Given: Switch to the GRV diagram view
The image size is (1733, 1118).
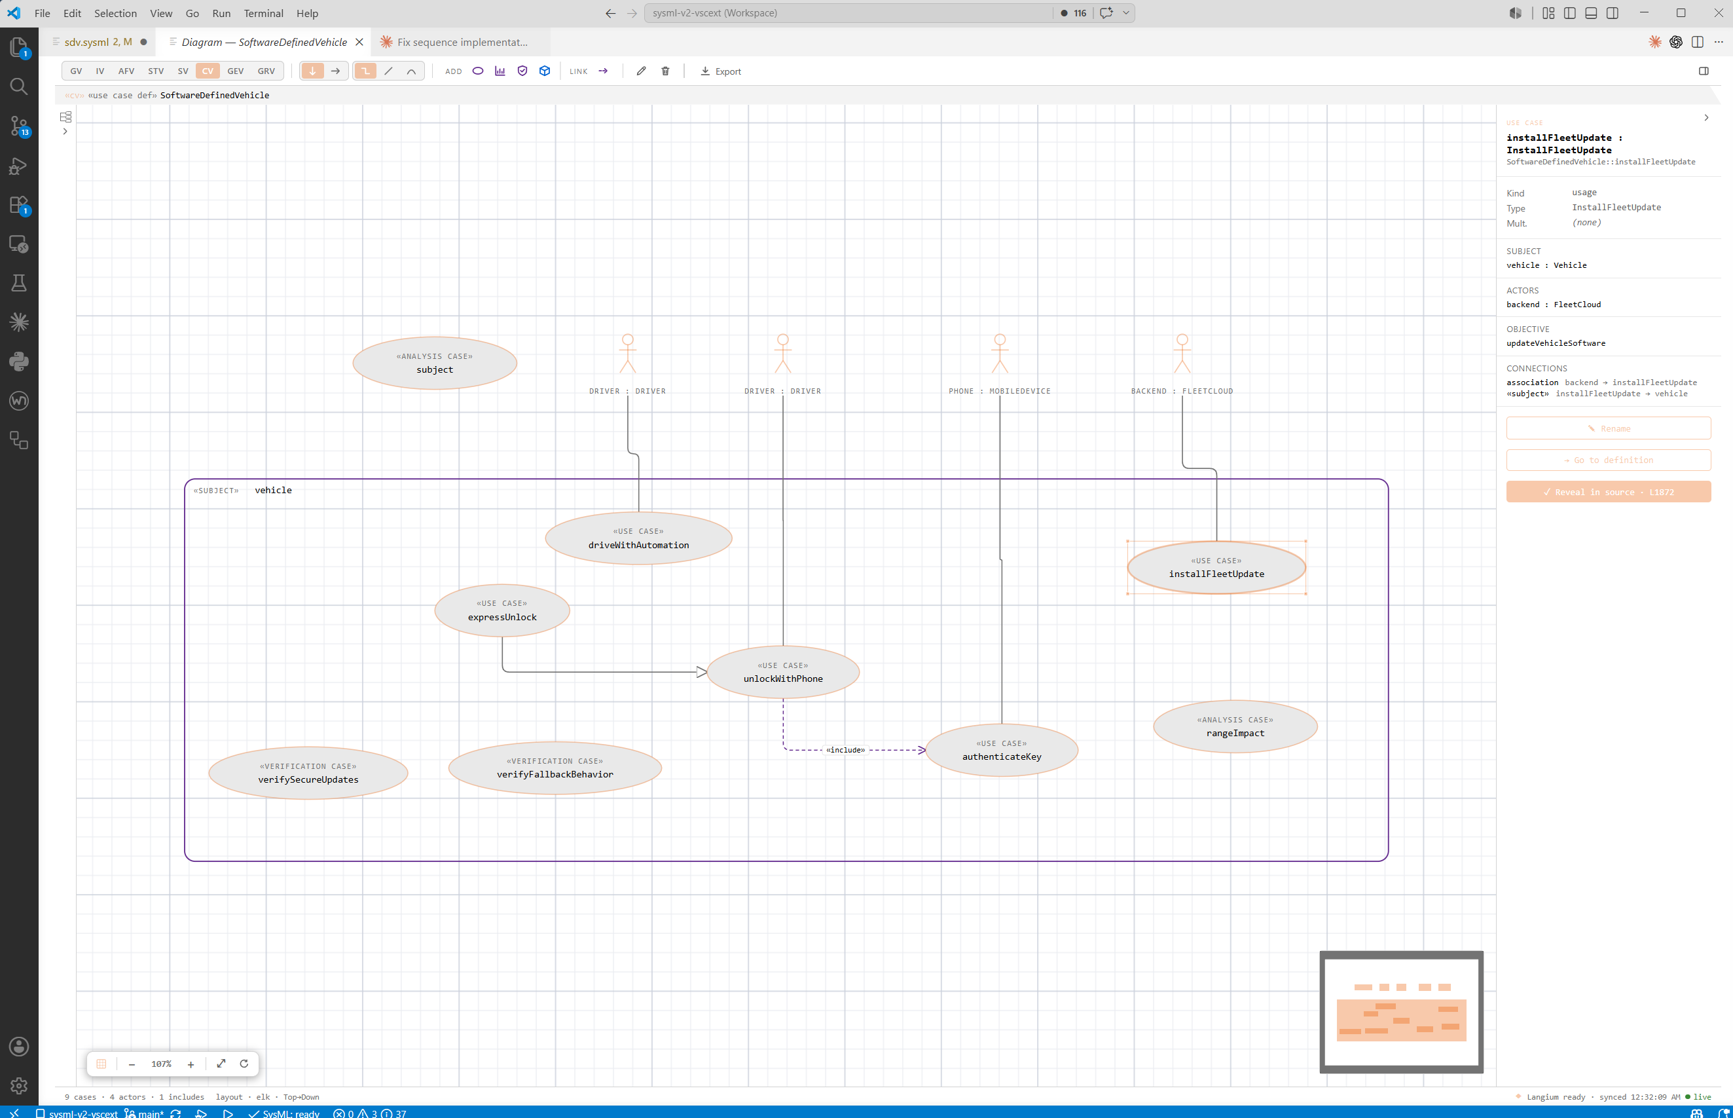Looking at the screenshot, I should [266, 71].
